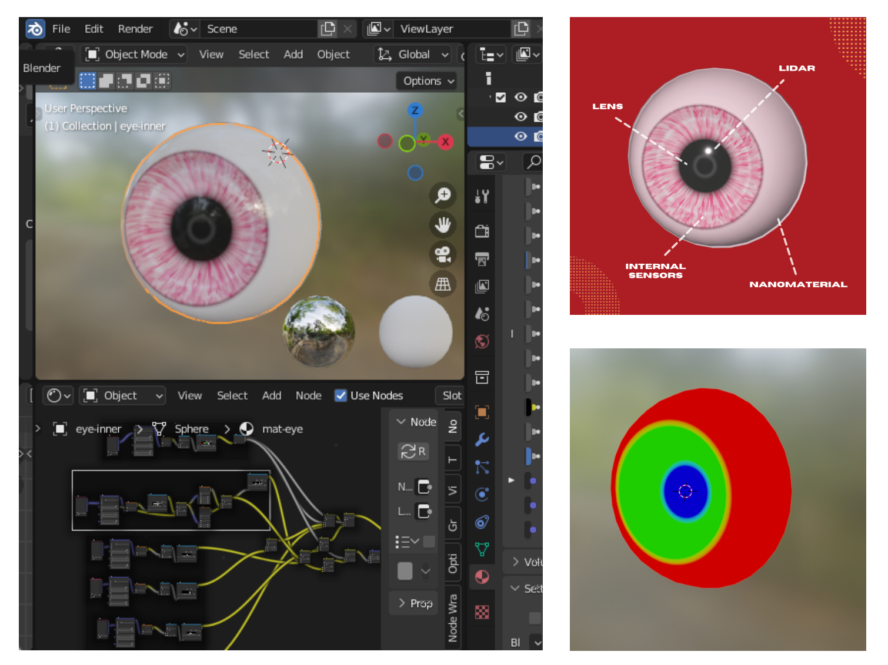Open the Modifiers wrench tab

pos(482,439)
